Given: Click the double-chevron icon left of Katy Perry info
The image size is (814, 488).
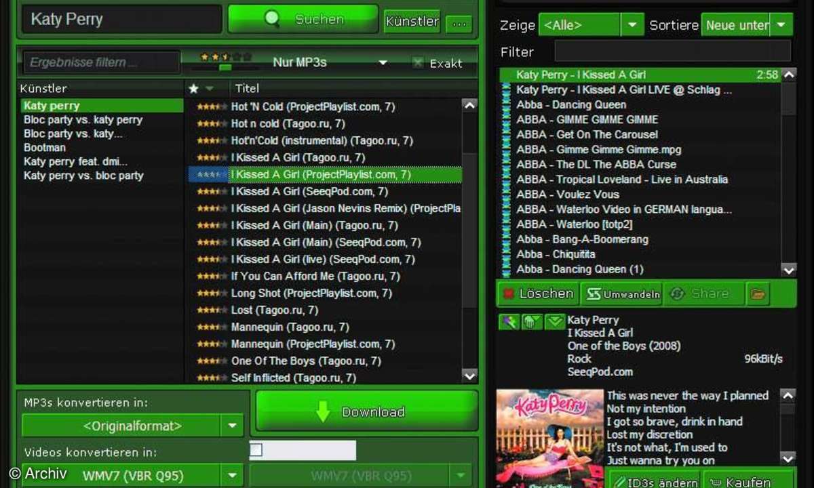Looking at the screenshot, I should 554,322.
